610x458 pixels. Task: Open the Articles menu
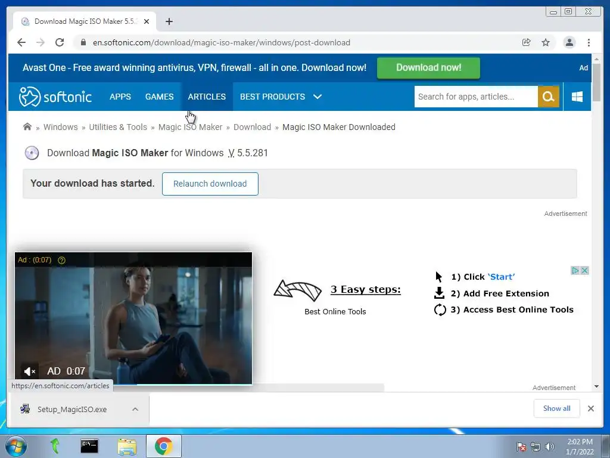[x=207, y=97]
